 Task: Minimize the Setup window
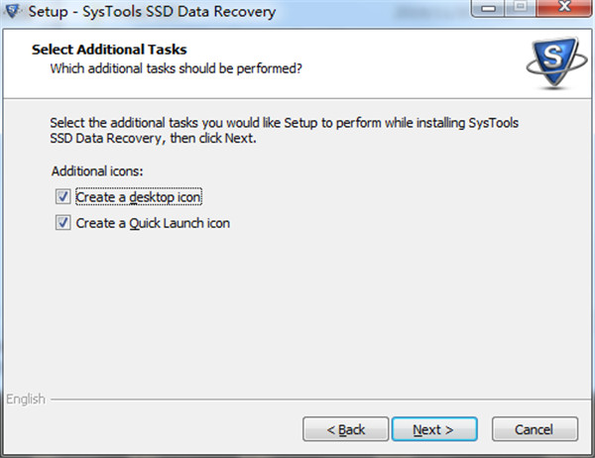pyautogui.click(x=488, y=8)
